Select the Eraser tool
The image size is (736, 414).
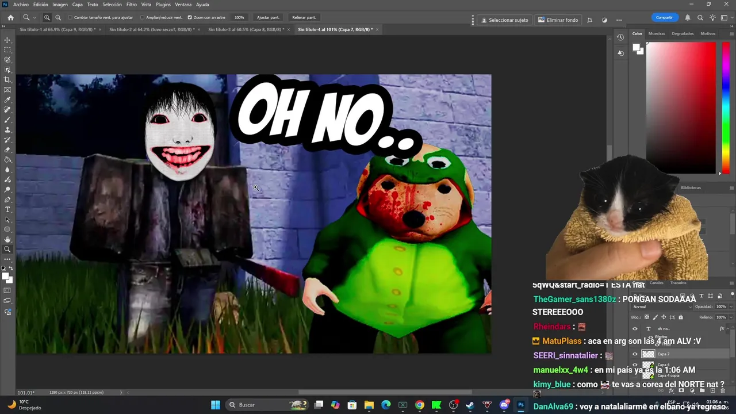click(x=7, y=149)
